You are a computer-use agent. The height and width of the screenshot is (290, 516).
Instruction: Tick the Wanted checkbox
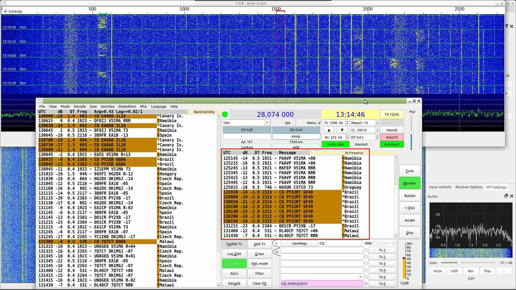(x=352, y=144)
